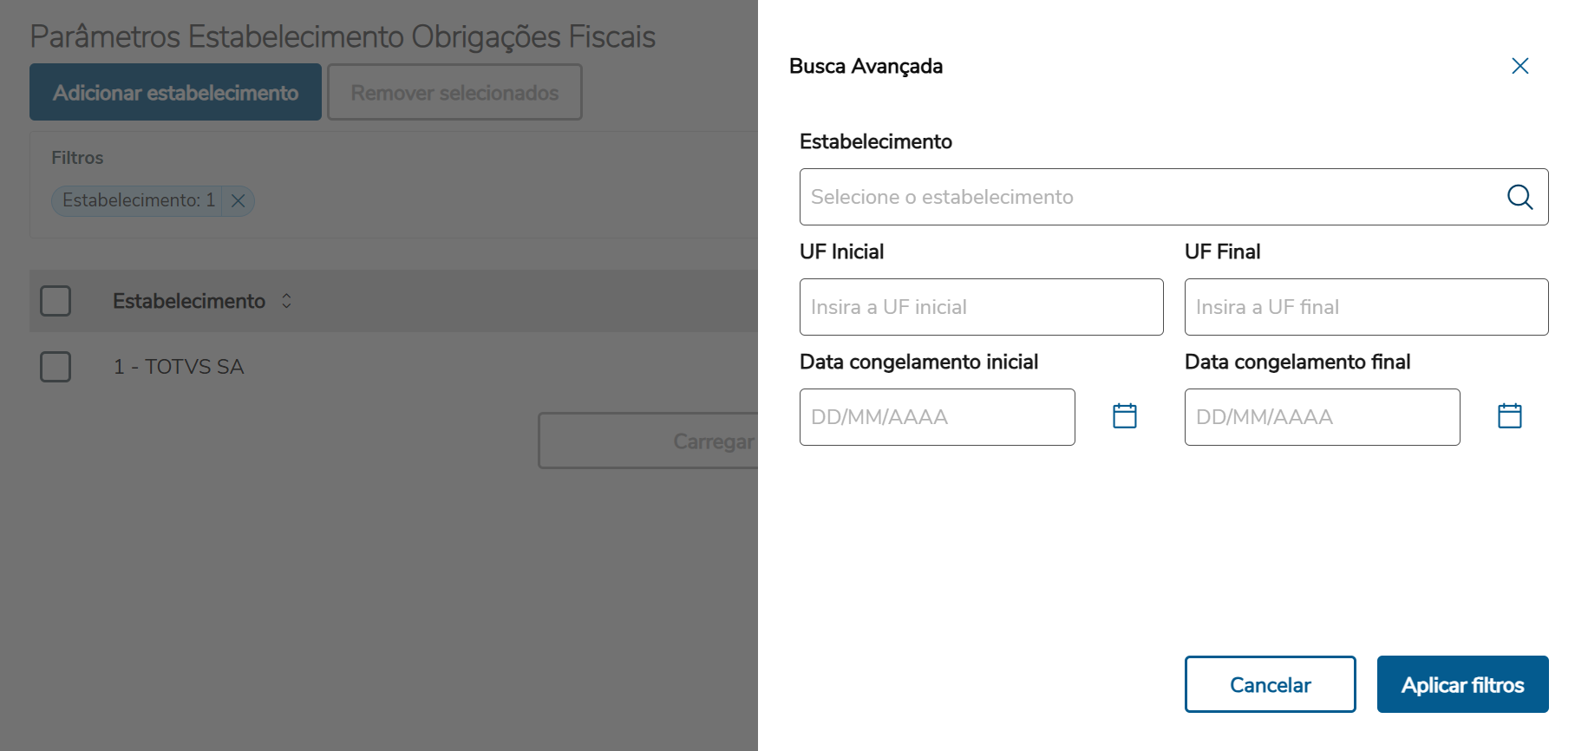
Task: Check the 1 - TOTVS SA row checkbox
Action: coord(56,367)
